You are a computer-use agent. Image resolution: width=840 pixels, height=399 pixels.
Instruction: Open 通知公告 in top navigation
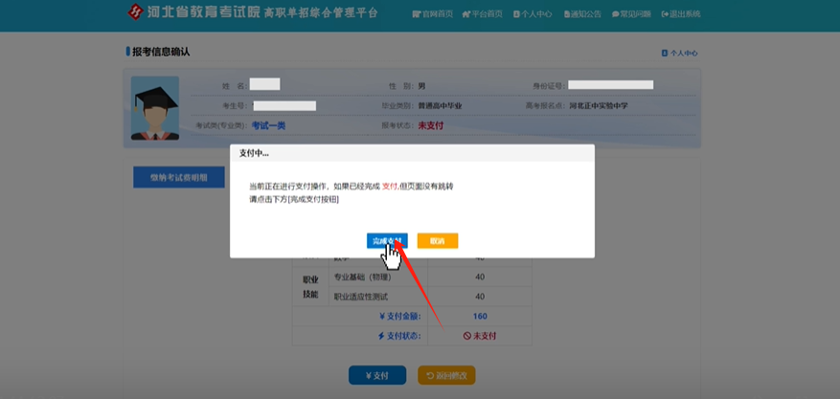click(582, 14)
